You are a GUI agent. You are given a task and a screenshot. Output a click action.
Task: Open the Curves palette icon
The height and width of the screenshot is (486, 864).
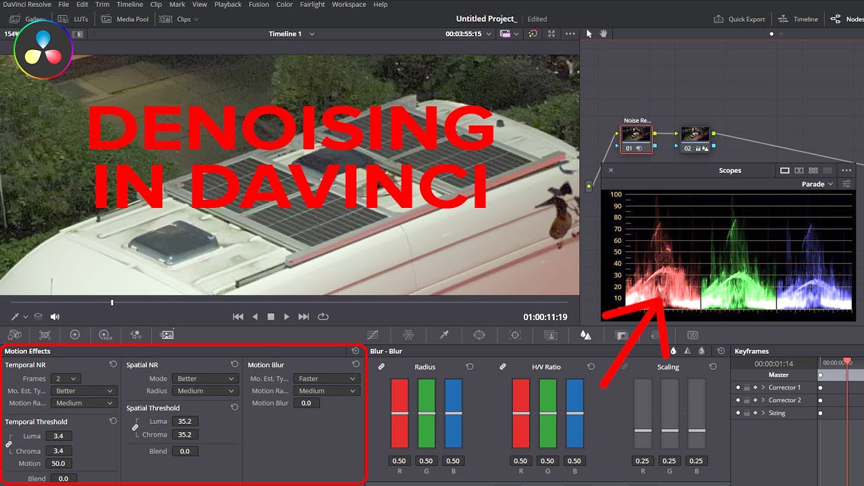click(x=373, y=335)
